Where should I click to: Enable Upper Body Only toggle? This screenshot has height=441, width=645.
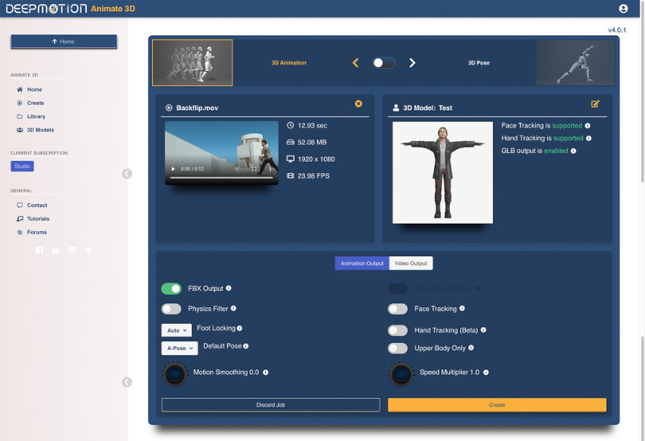point(398,348)
